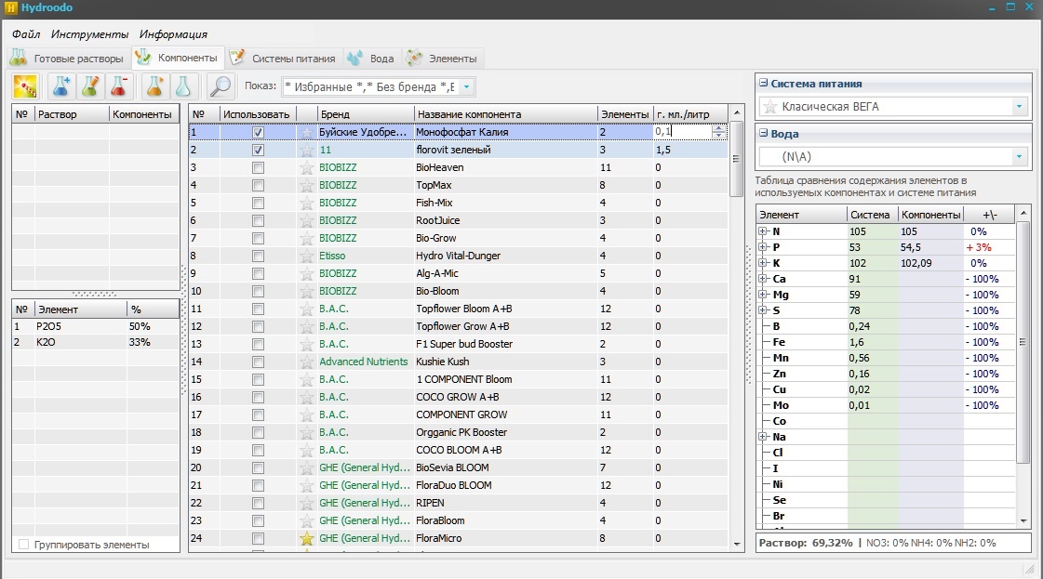Screen dimensions: 1043x579
Task: Click the spinner on Монофосфат Калия dose
Action: point(718,132)
